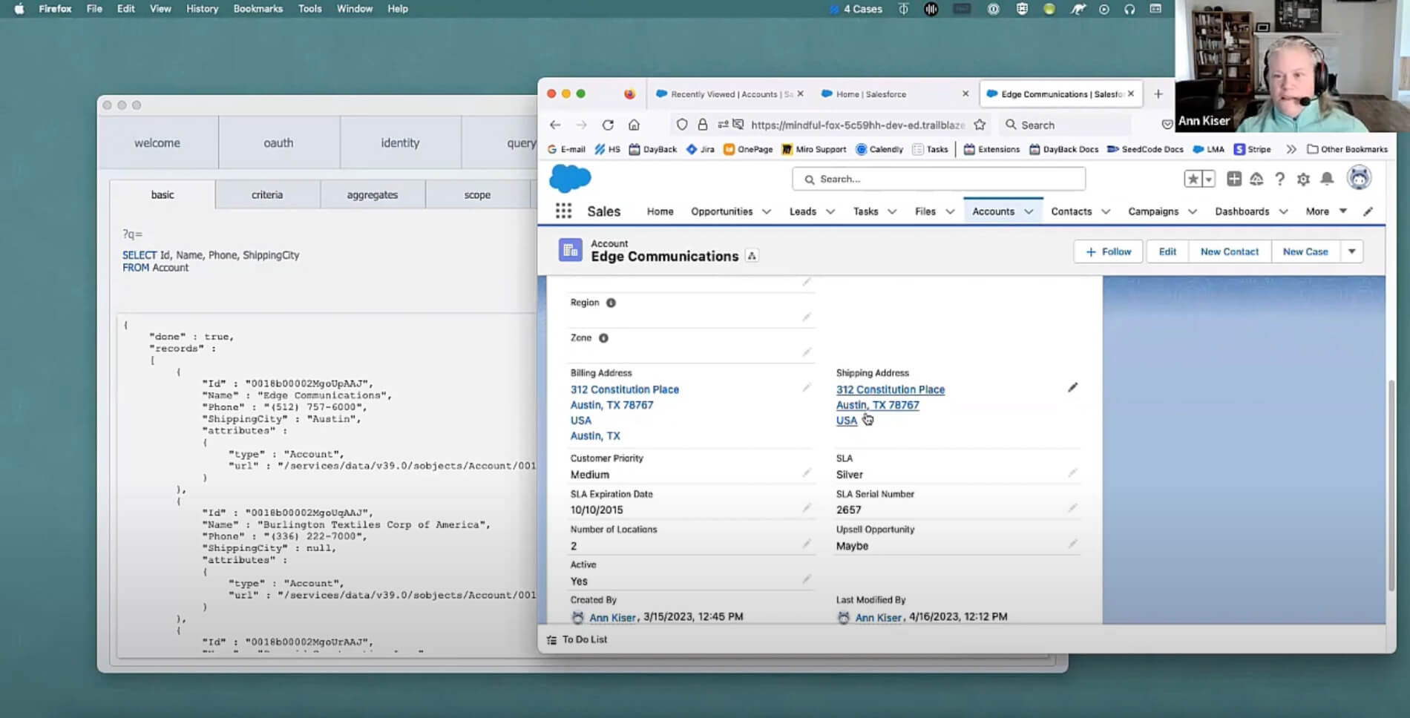Viewport: 1410px width, 718px height.
Task: Click the pencil to personalize the nav bar
Action: click(x=1368, y=211)
